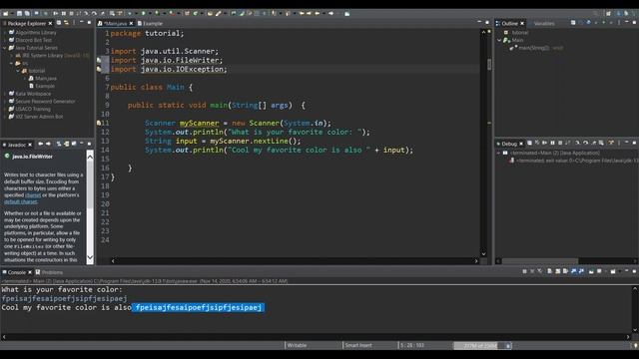Open the Open Perspective button

(608, 13)
